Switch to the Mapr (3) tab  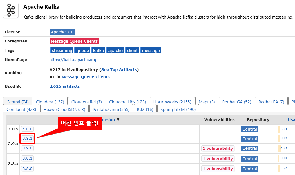click(207, 102)
